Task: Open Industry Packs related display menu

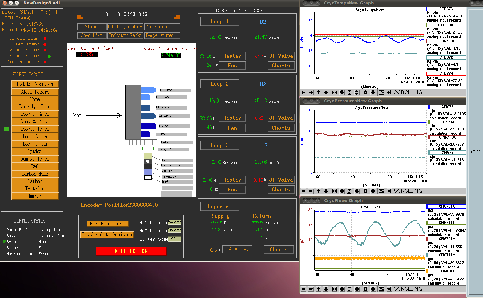Action: [x=125, y=35]
